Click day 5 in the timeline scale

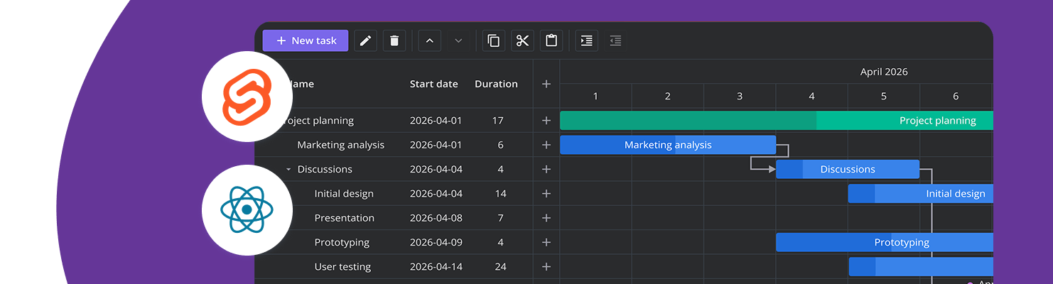point(884,96)
